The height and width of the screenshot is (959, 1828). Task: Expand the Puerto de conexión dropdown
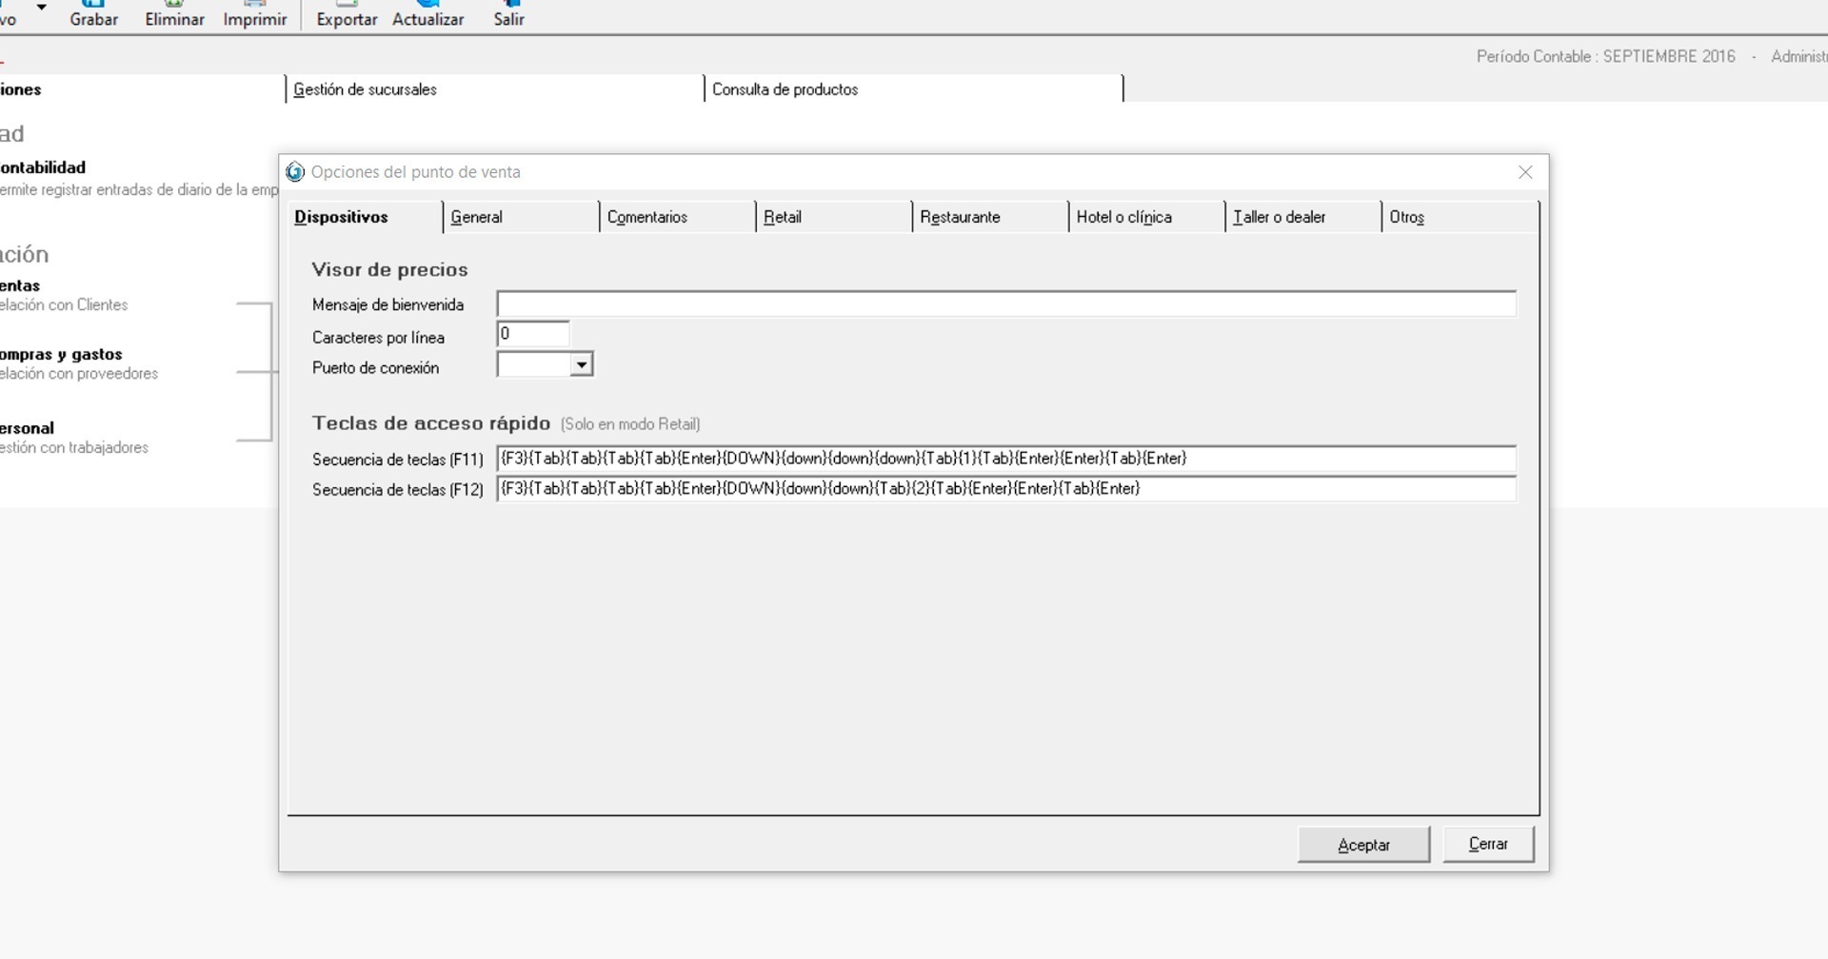coord(581,365)
